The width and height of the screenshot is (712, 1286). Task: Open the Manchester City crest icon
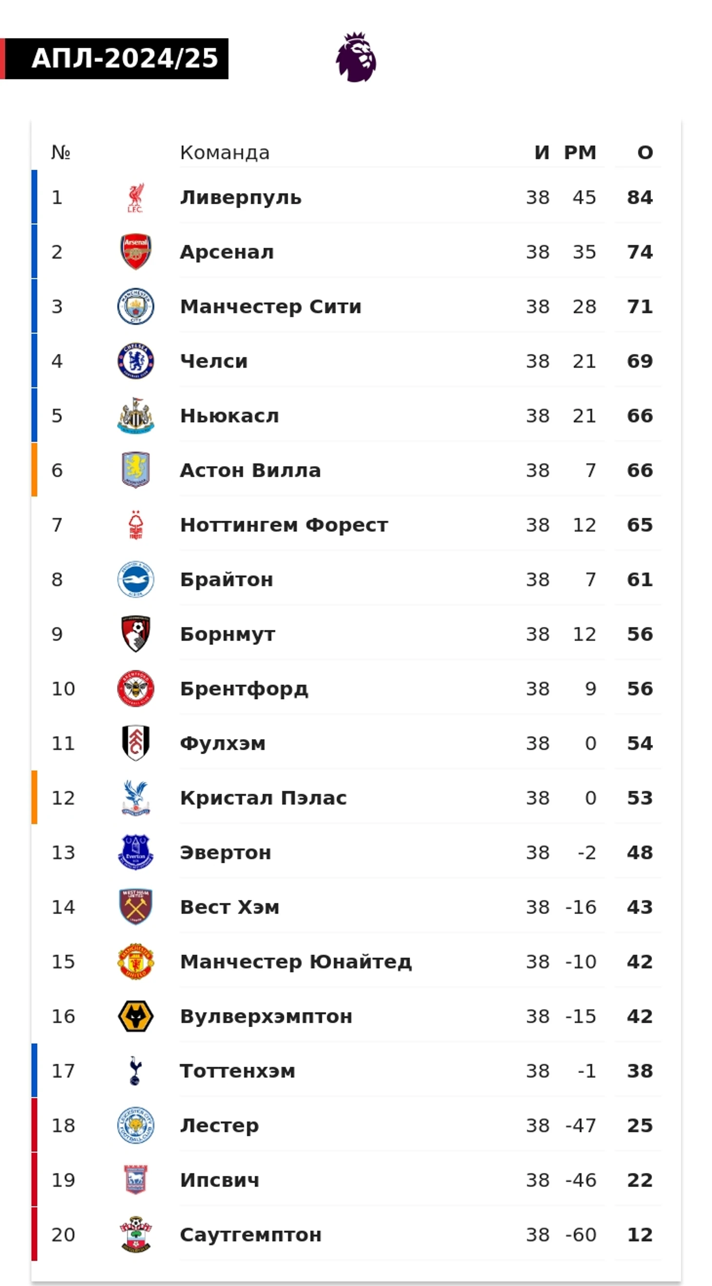(136, 307)
